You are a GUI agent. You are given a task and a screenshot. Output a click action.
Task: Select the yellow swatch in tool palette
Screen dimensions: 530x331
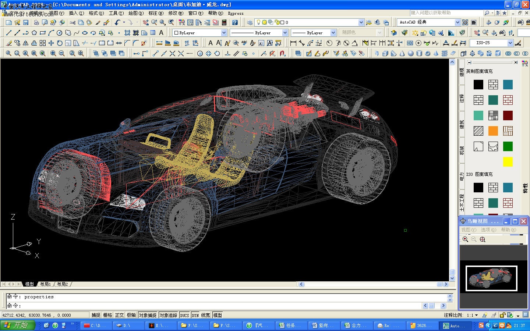coord(508,162)
